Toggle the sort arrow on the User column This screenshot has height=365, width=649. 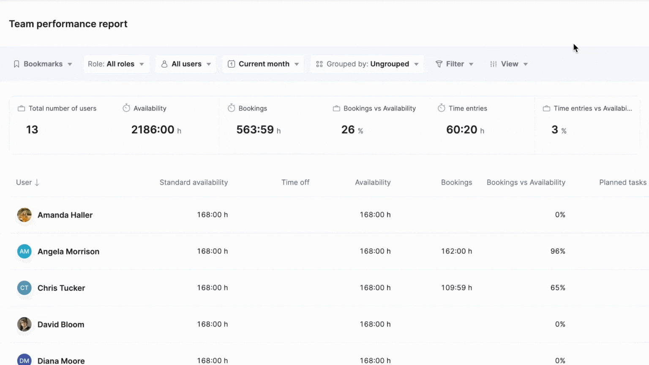(x=37, y=182)
